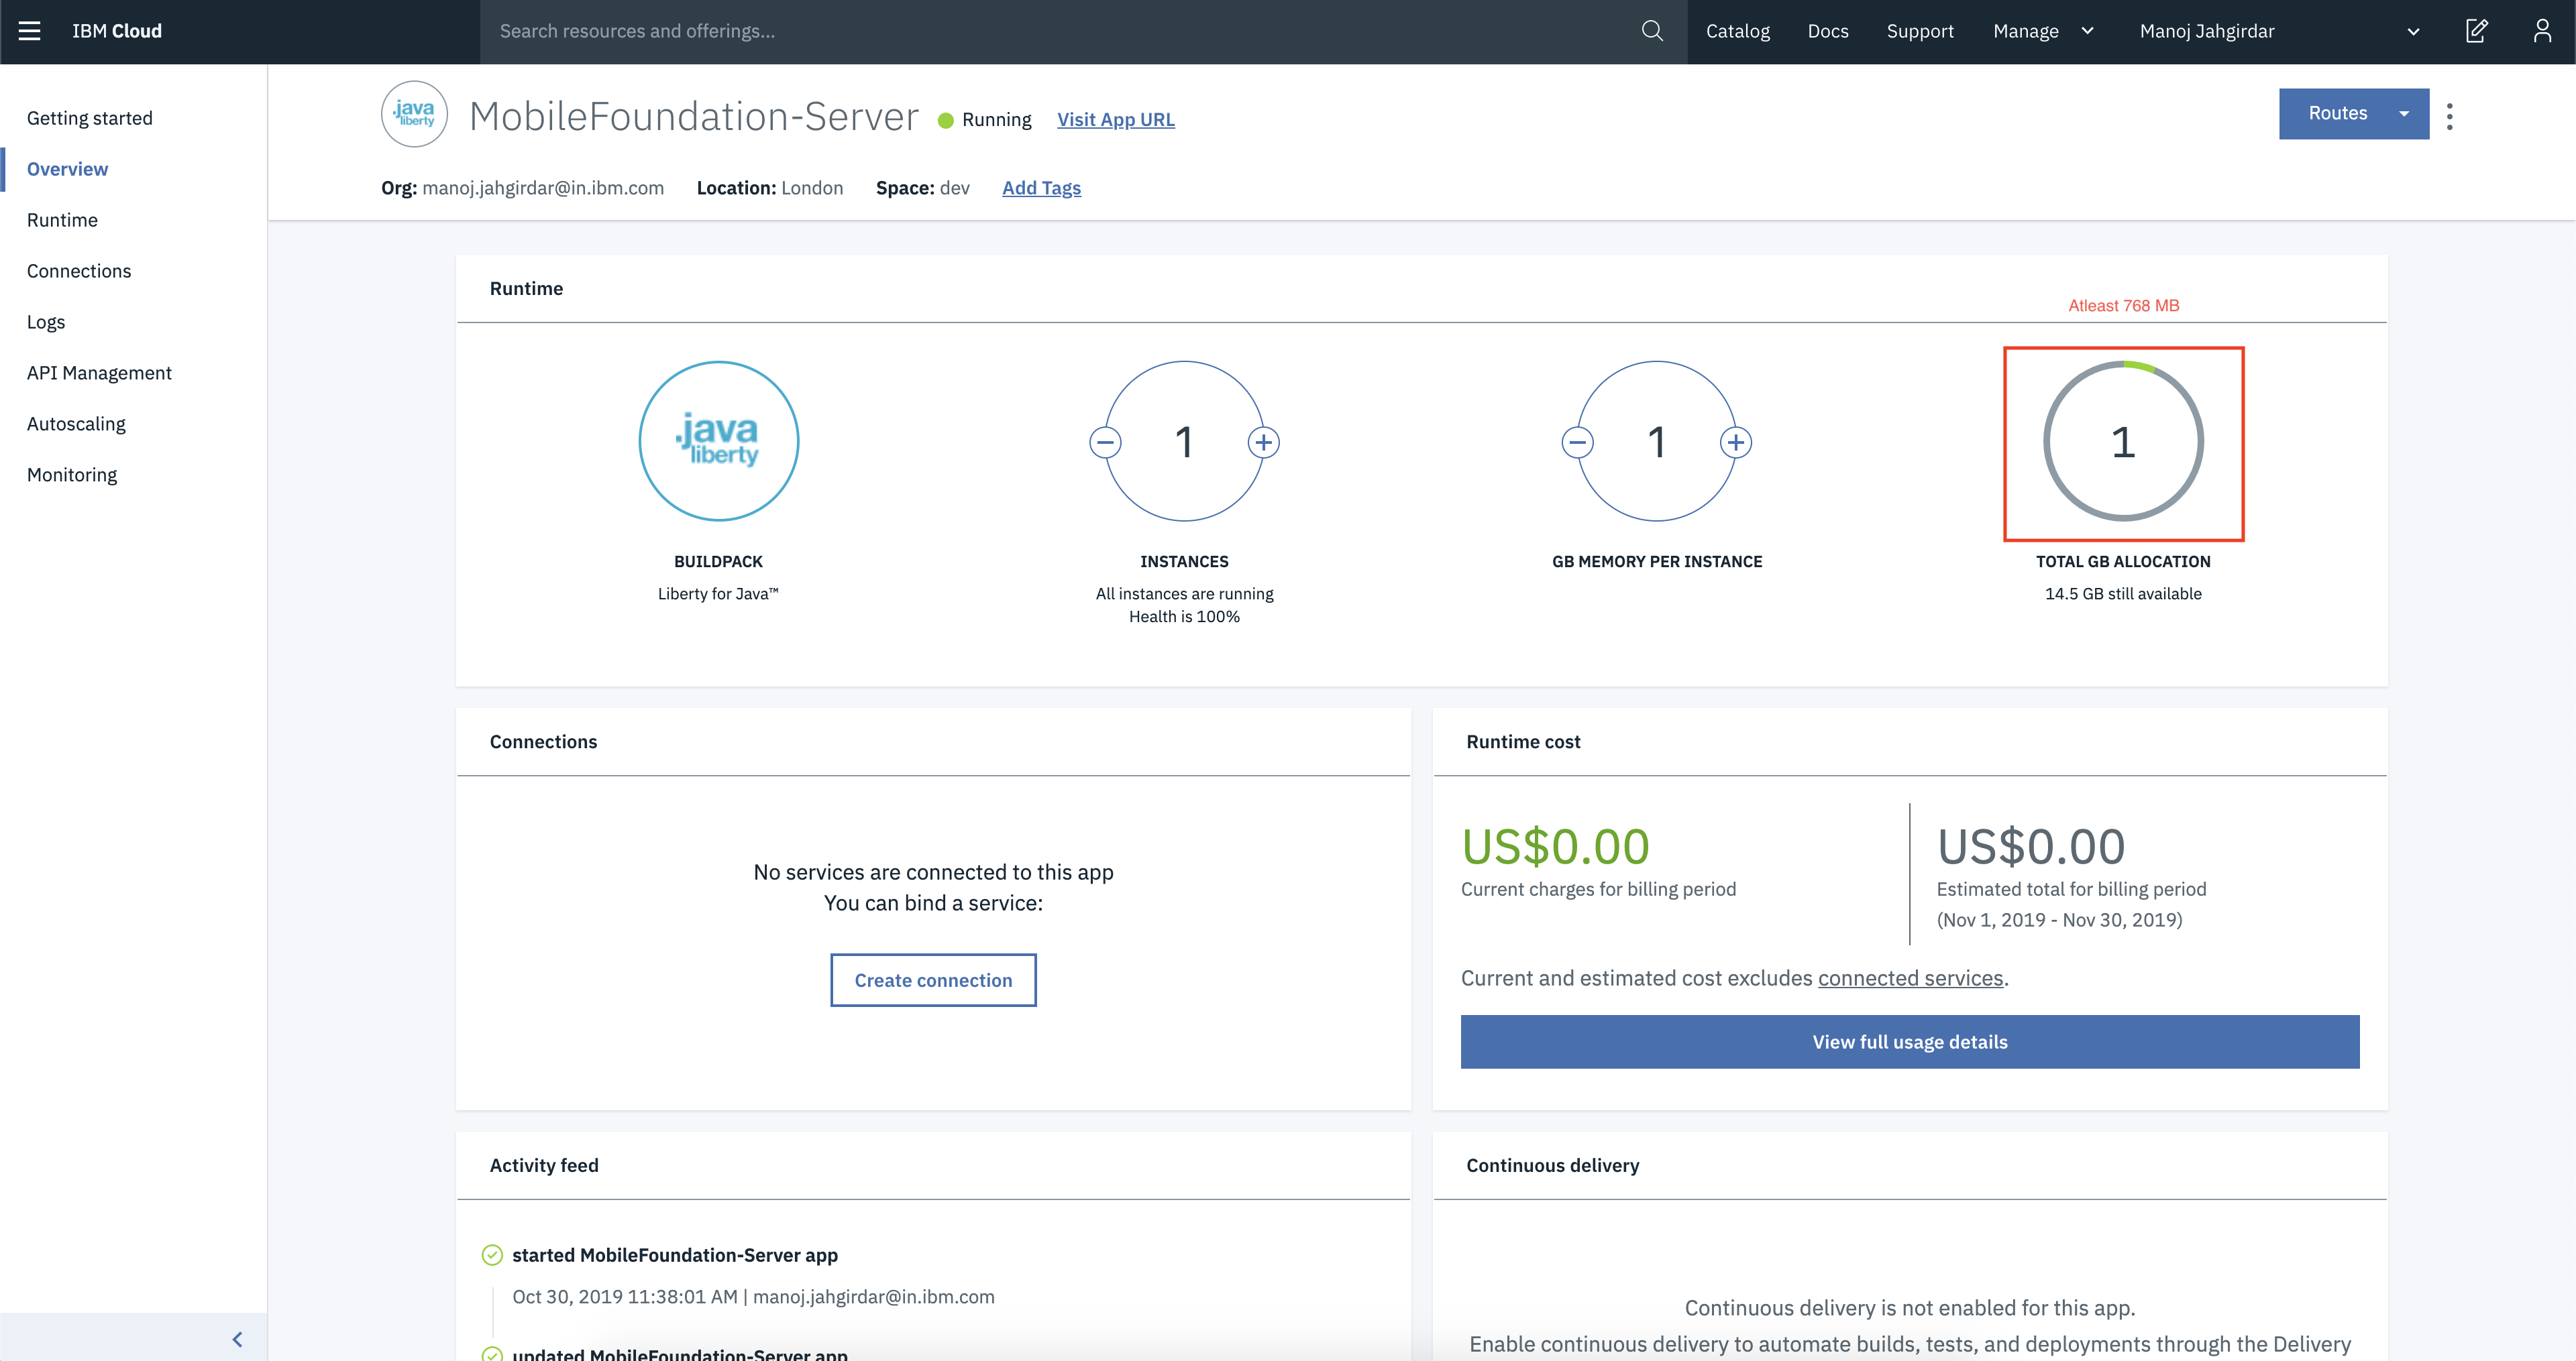Viewport: 2576px width, 1361px height.
Task: Increase GB memory per instance
Action: 1735,442
